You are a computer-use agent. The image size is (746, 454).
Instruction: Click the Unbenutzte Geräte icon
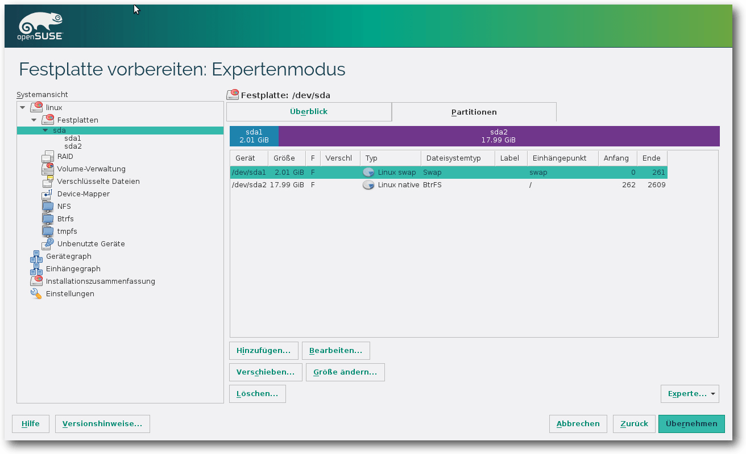48,244
